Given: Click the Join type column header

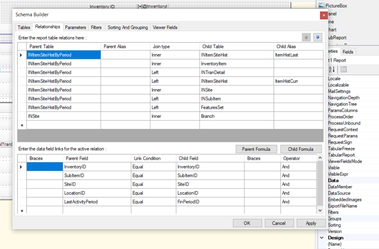Looking at the screenshot, I should pos(175,46).
